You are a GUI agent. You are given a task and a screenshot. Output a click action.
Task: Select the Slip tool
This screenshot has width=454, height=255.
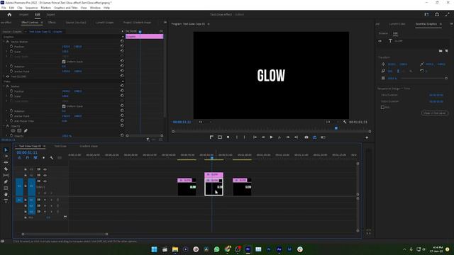6,175
